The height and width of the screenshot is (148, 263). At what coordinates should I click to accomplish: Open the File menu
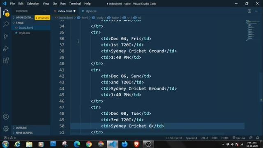[12, 4]
